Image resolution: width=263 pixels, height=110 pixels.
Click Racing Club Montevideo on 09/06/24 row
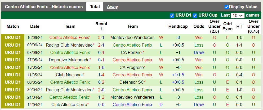tap(69, 45)
